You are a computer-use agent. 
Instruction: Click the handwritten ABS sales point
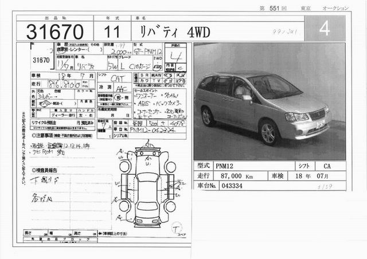(143, 103)
